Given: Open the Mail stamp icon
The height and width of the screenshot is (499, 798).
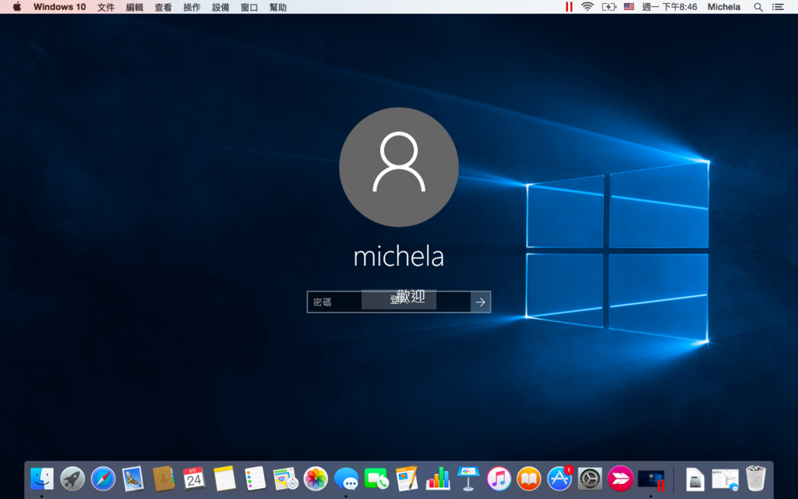Looking at the screenshot, I should point(133,479).
